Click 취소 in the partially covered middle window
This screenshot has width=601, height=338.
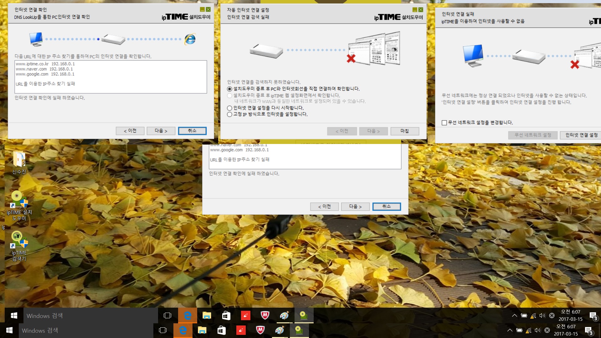pos(387,207)
